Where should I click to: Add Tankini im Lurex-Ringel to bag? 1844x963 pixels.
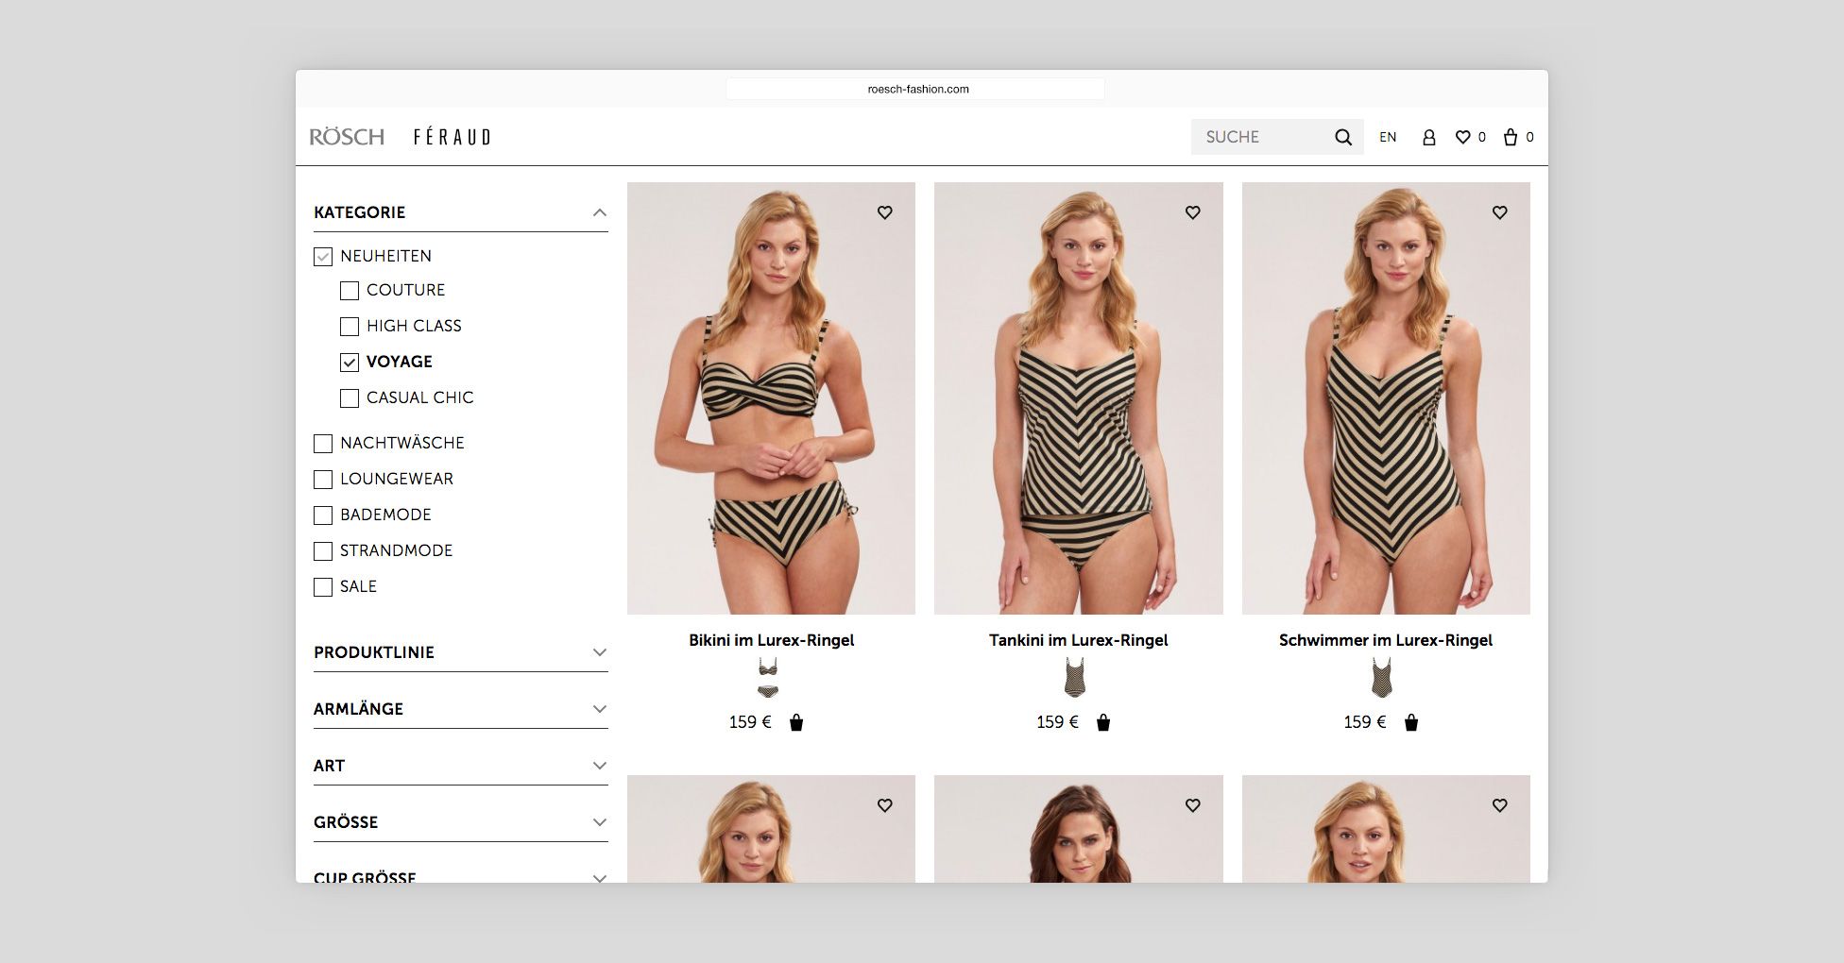click(1102, 722)
